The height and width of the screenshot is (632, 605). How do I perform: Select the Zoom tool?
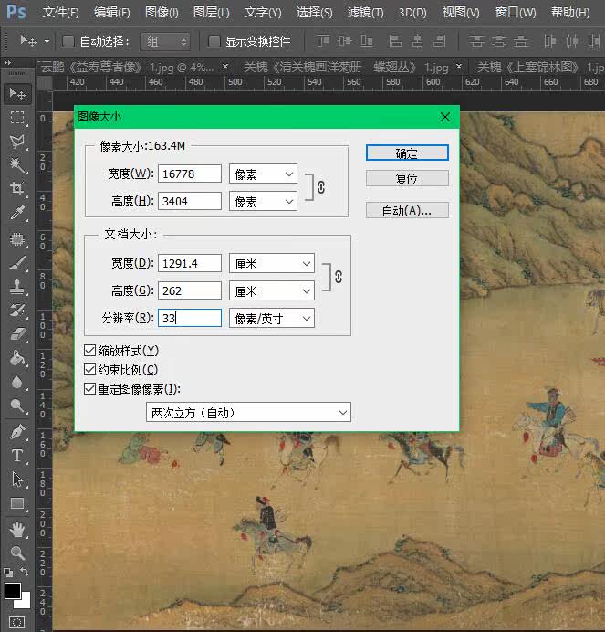click(17, 553)
